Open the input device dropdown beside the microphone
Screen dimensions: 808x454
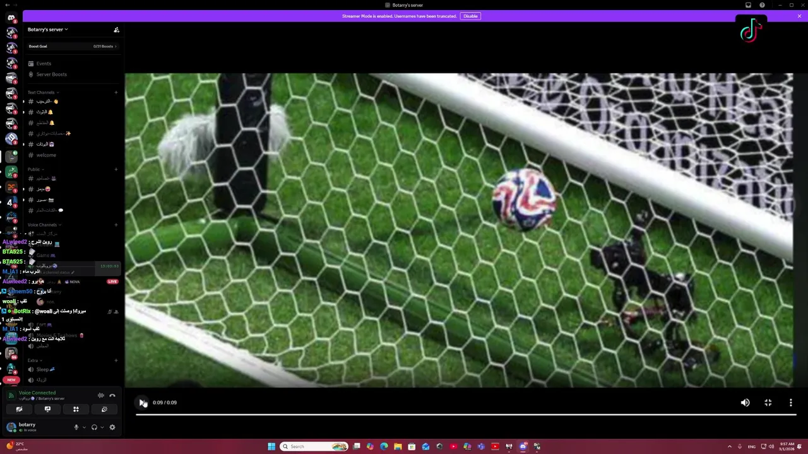coord(84,427)
